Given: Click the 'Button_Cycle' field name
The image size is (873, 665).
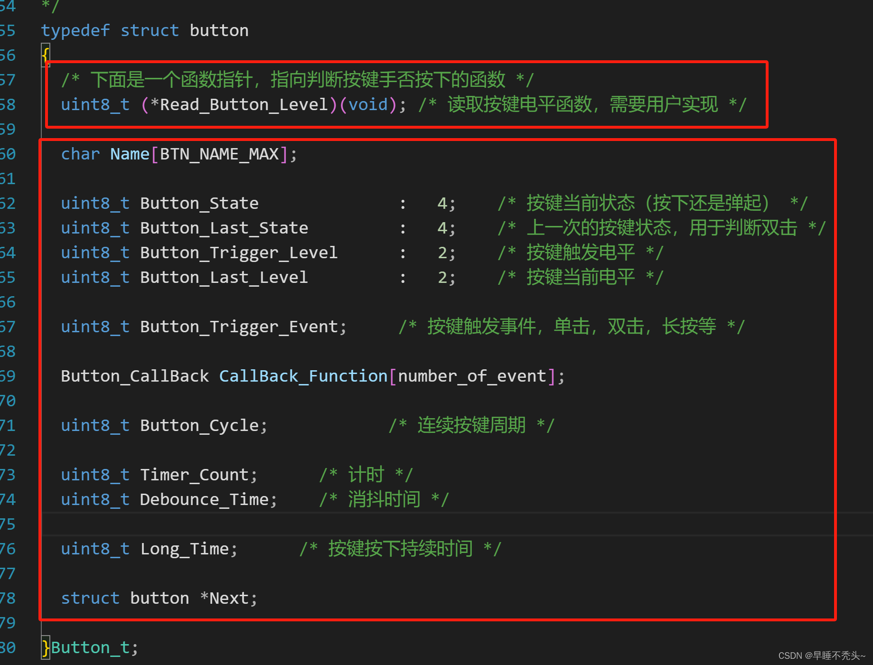Looking at the screenshot, I should click(x=199, y=426).
